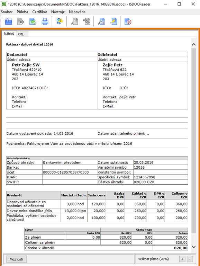
Task: Click supplier name 'Petr Zajíc SW'
Action: point(26,65)
